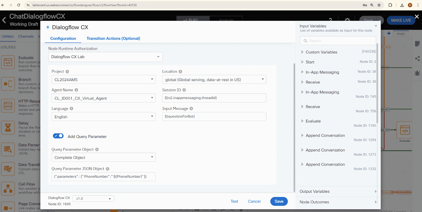The width and height of the screenshot is (422, 212).
Task: Click the Data Parser node icon
Action: (x=8, y=150)
